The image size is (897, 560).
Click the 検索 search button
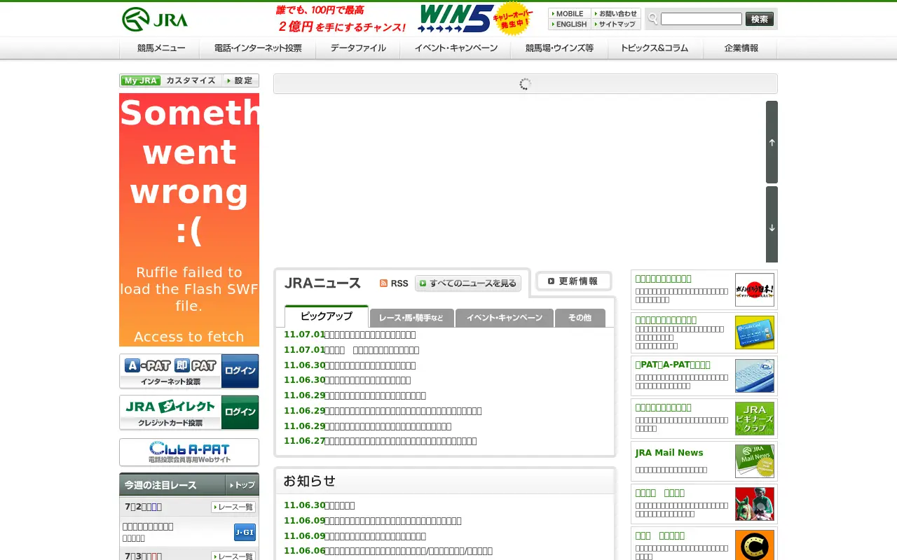[x=760, y=19]
